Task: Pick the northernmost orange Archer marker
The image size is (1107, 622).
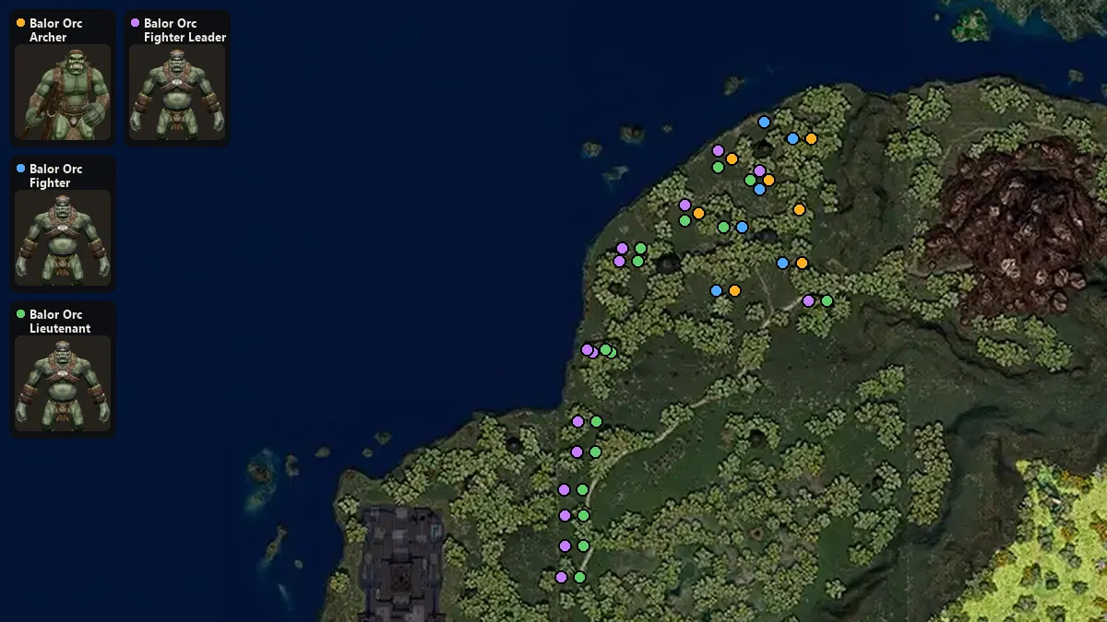Action: point(811,138)
